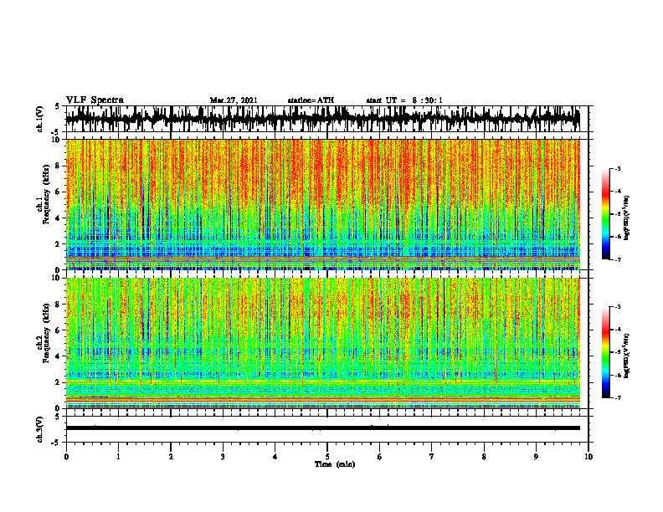Click the time axis tick label "0"

tap(66, 457)
